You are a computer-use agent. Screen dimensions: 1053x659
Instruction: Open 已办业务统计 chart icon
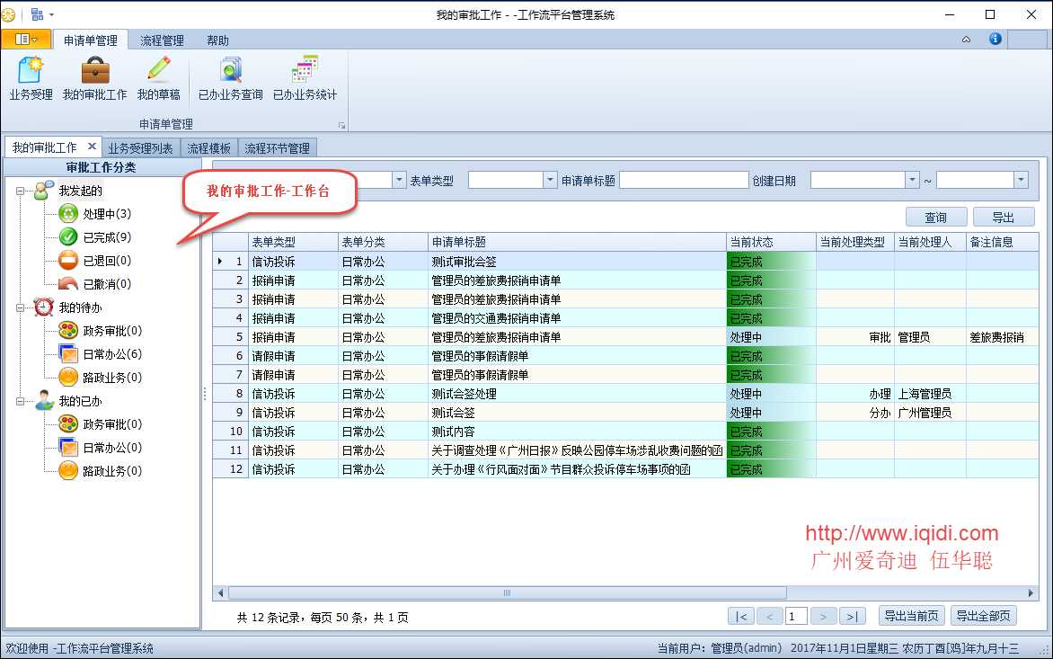click(305, 78)
